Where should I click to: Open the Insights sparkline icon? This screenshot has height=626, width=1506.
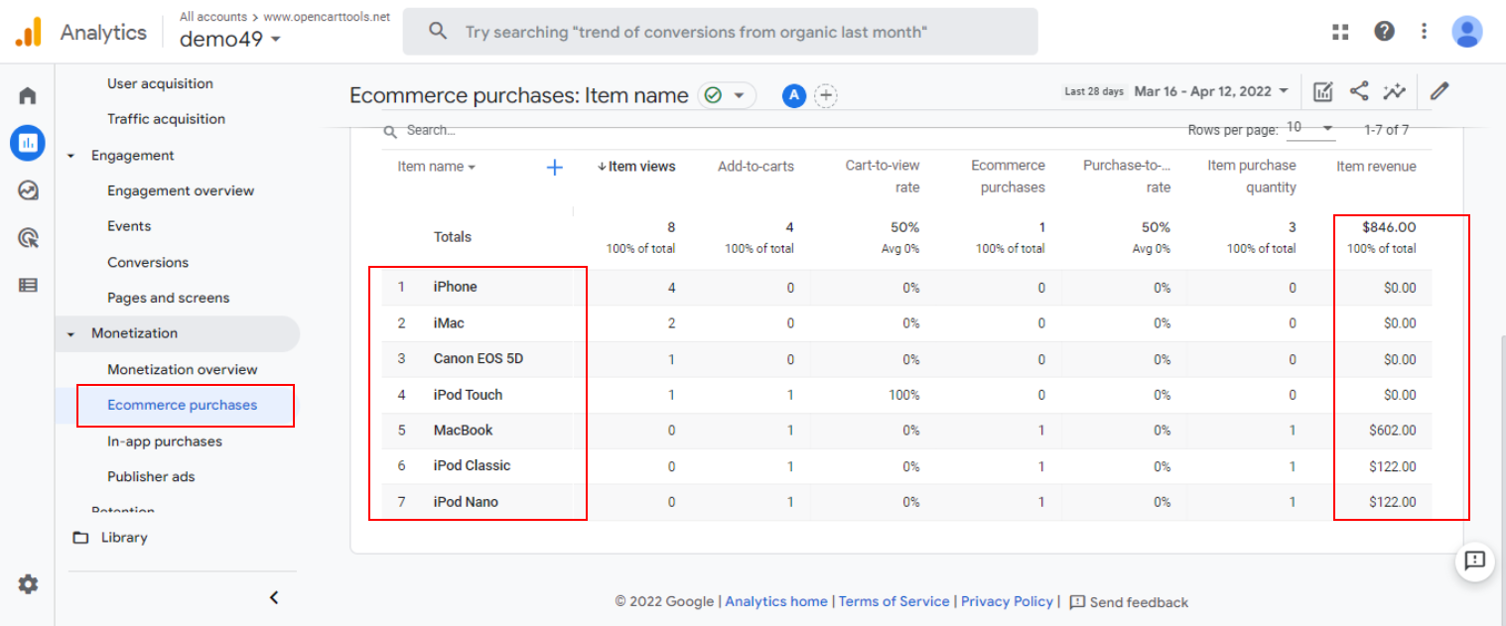[x=1395, y=91]
